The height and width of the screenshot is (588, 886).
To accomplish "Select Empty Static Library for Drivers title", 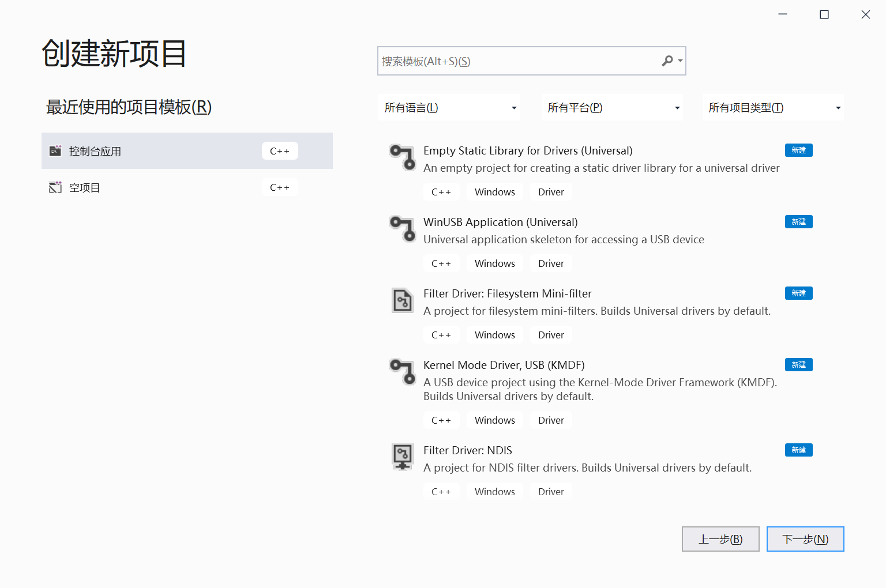I will pos(528,150).
